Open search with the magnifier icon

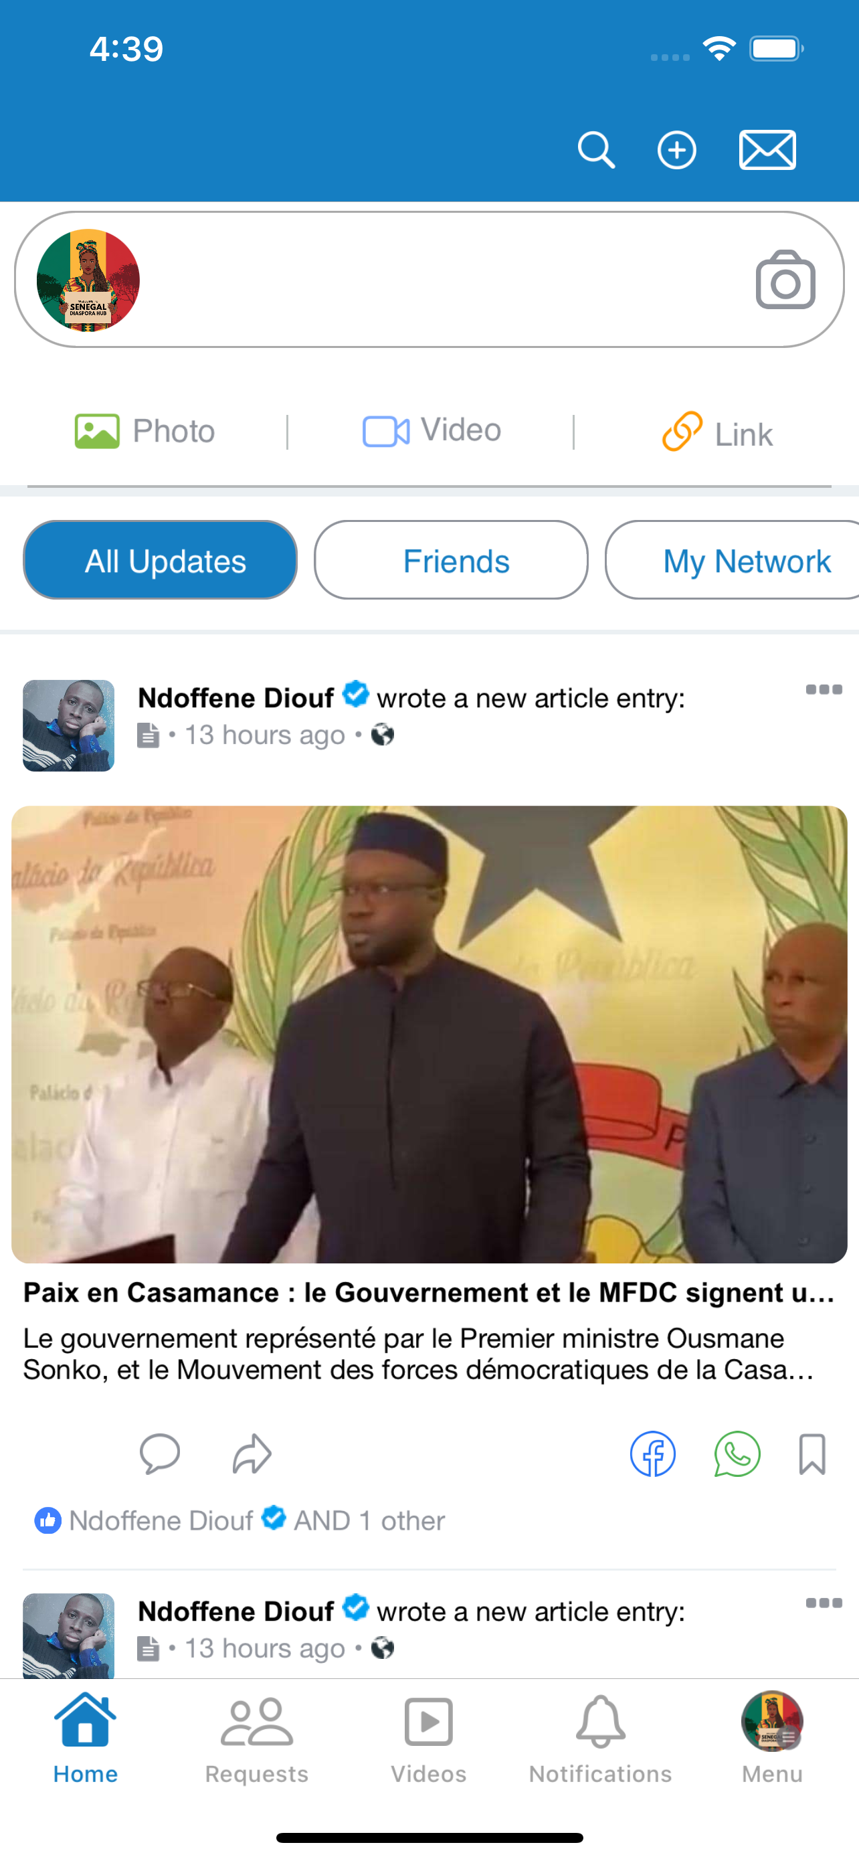(x=595, y=150)
